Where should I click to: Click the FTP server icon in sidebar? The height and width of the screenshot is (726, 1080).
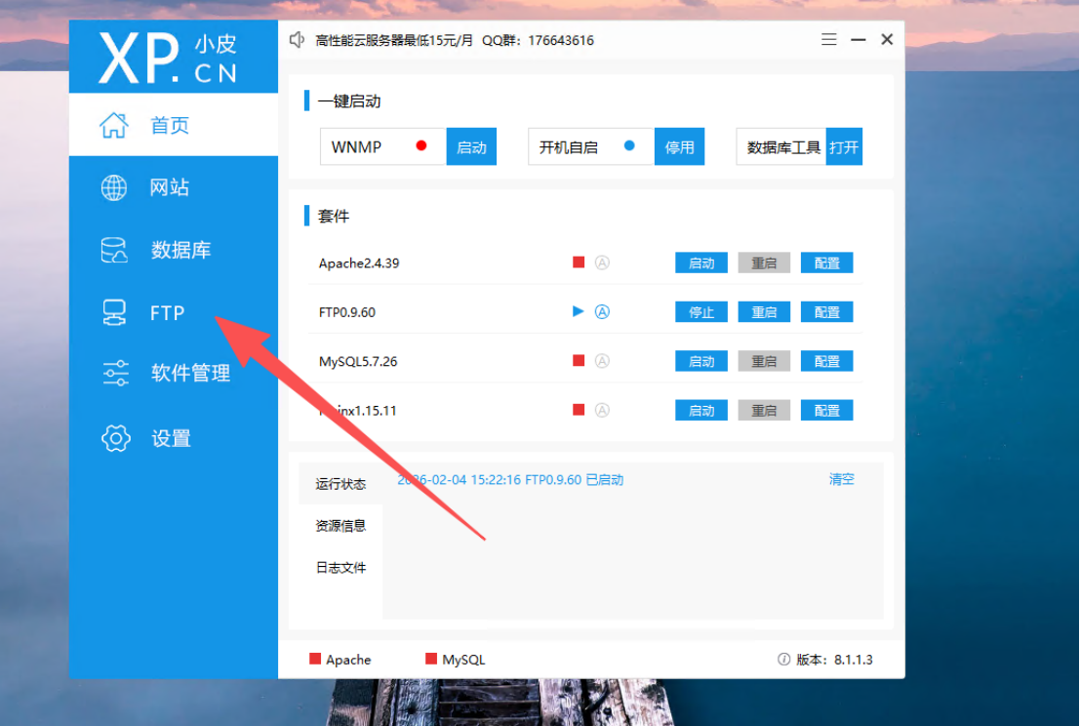point(114,312)
